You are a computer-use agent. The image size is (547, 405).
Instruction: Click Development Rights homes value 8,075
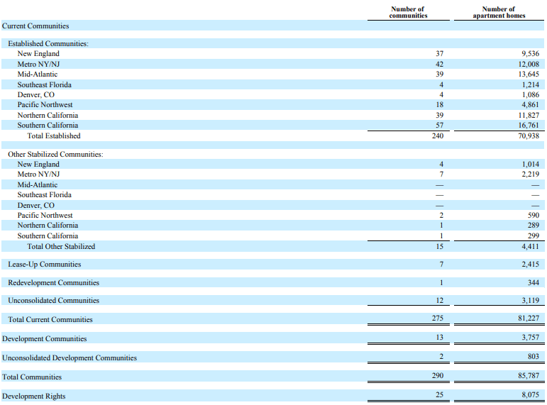click(x=530, y=395)
